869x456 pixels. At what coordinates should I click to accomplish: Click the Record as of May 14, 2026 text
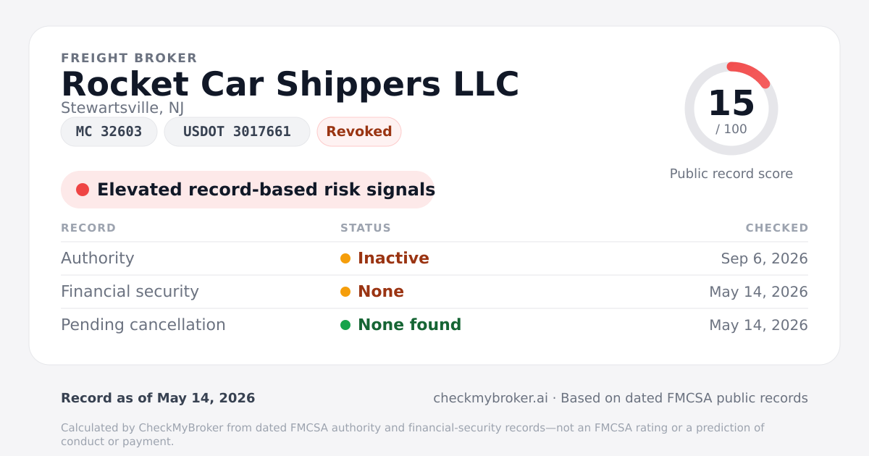[158, 398]
